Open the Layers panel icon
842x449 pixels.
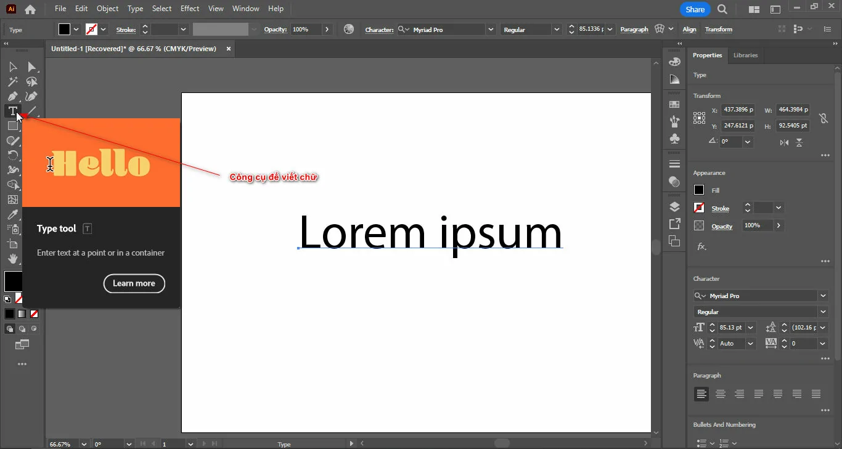(674, 207)
